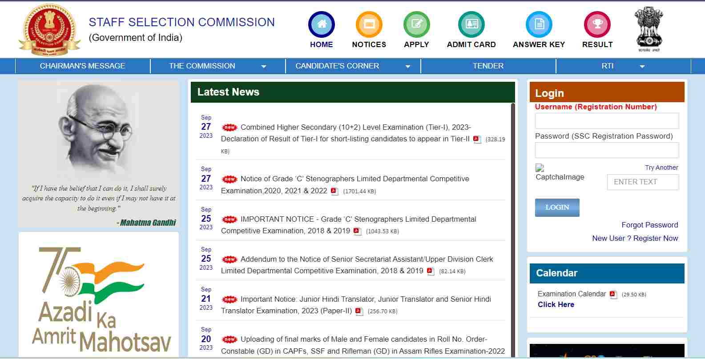Image resolution: width=705 pixels, height=359 pixels.
Task: Open the Examination Calendar PDF icon
Action: click(x=613, y=294)
